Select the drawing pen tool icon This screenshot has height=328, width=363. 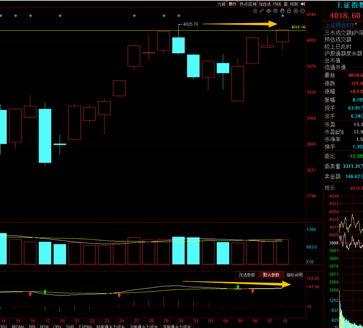click(262, 11)
